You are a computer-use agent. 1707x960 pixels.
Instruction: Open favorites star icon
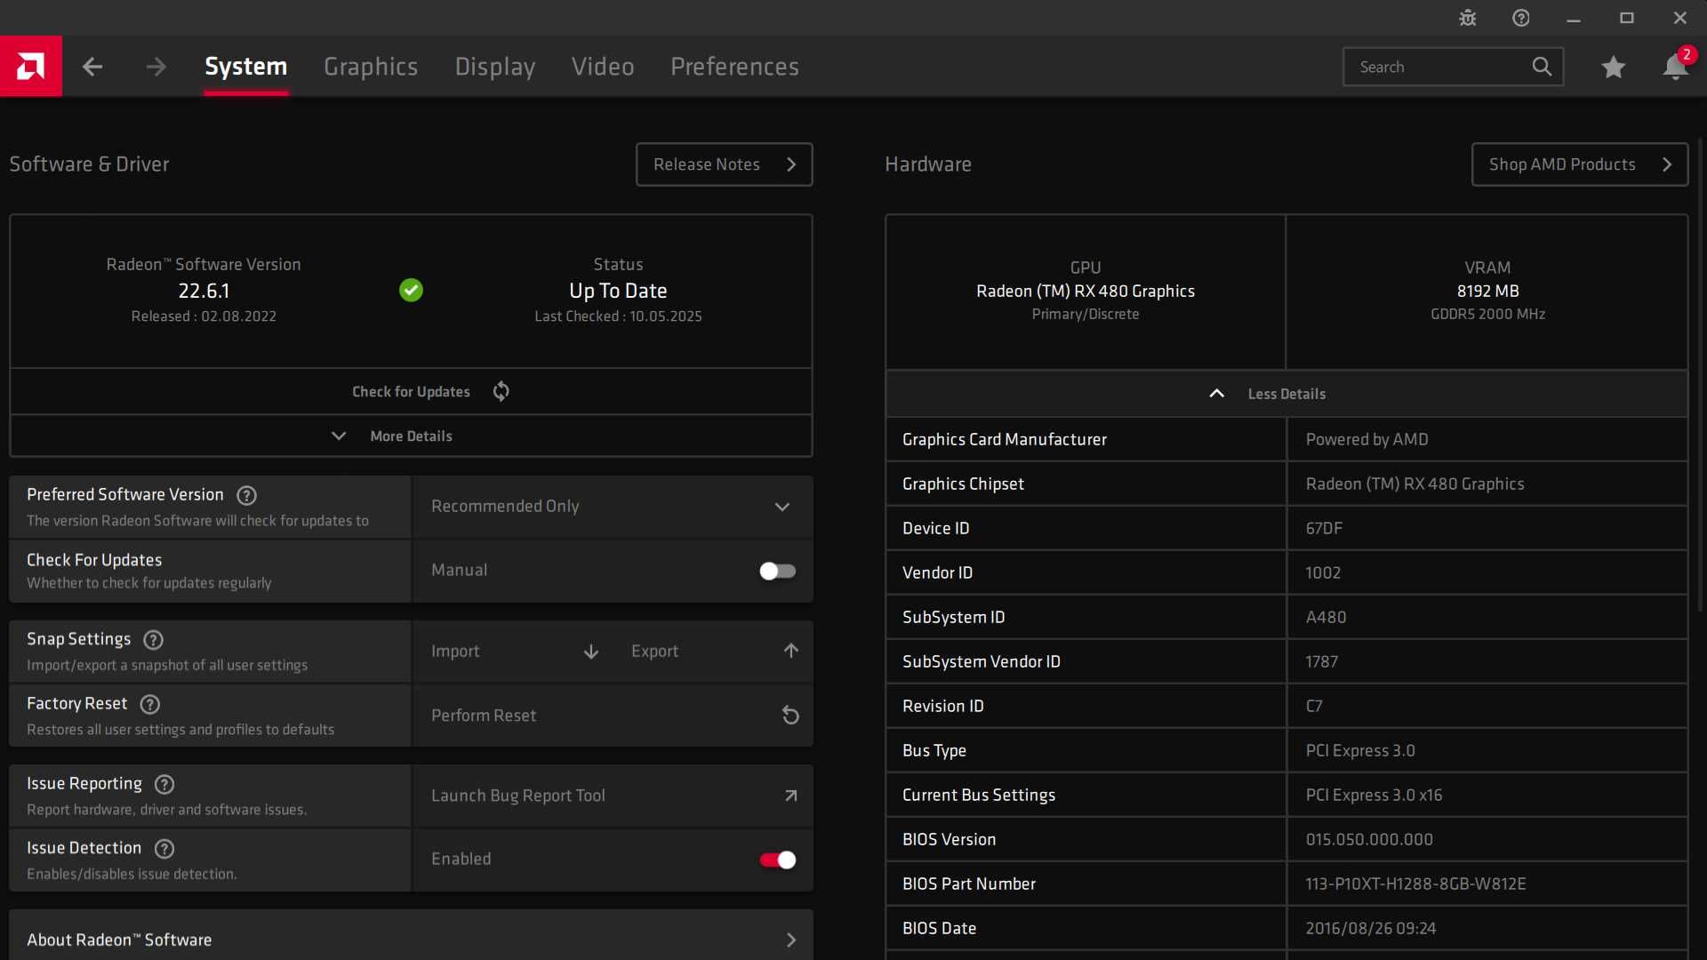(1613, 67)
